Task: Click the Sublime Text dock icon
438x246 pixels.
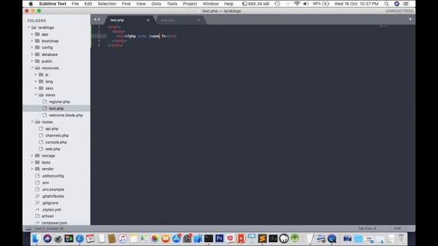Action: [x=262, y=238]
